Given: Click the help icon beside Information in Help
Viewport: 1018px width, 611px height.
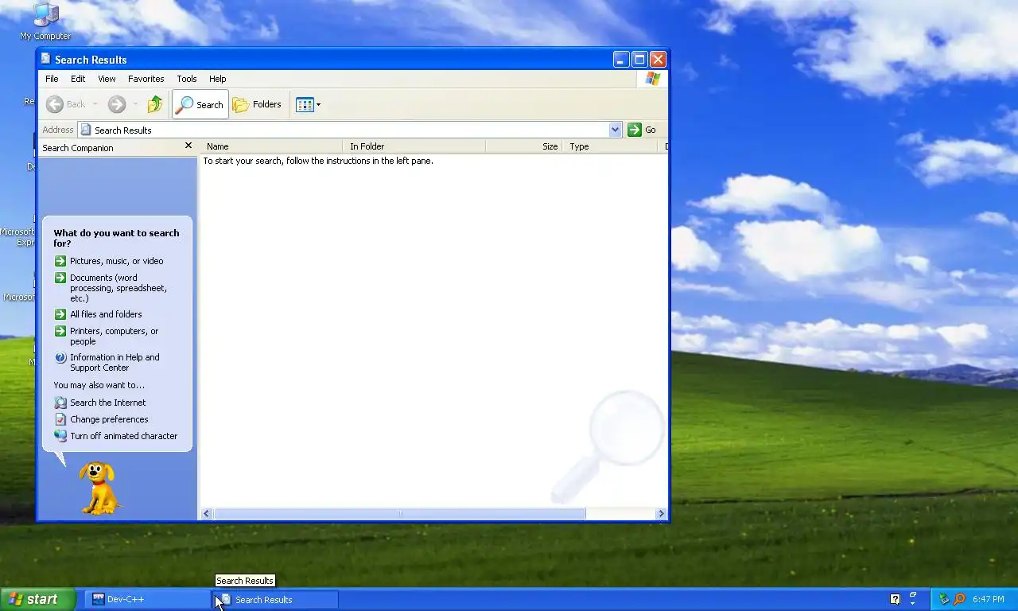Looking at the screenshot, I should tap(60, 358).
